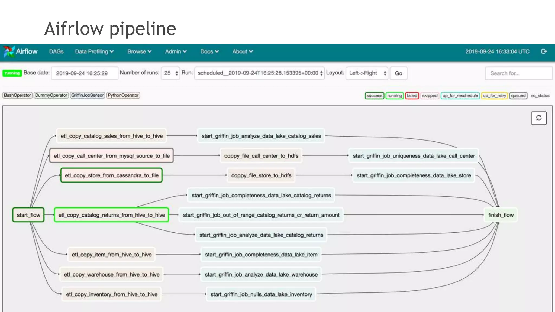Open etl_copy_store_from_cassandra_to_file node
Screen dimensions: 555x312
click(112, 175)
